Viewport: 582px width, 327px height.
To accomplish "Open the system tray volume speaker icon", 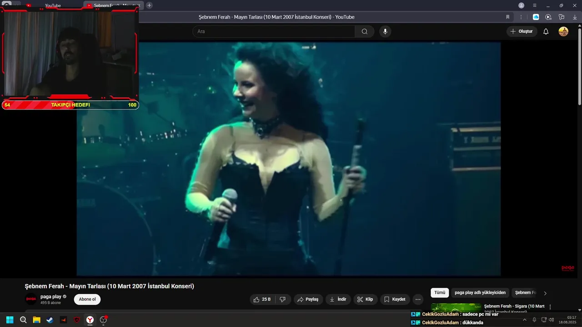I will 552,320.
